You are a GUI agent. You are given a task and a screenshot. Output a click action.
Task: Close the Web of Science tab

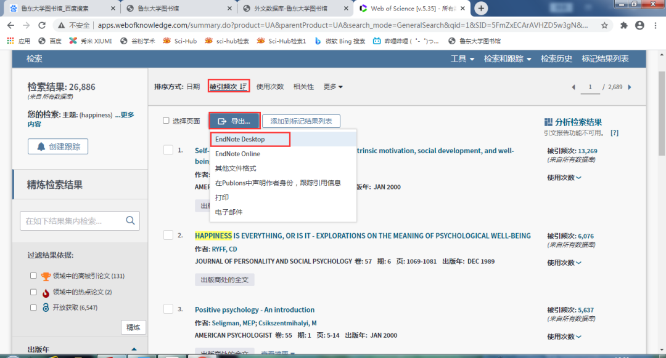(462, 8)
